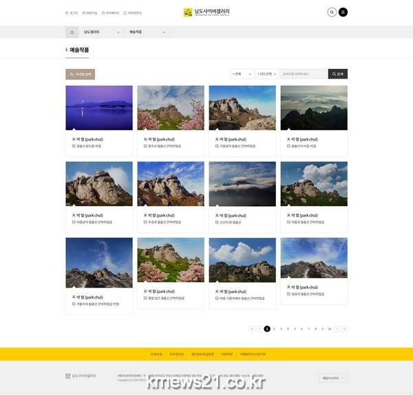Open the 전체 category filter dropdown
The height and width of the screenshot is (395, 413).
242,74
